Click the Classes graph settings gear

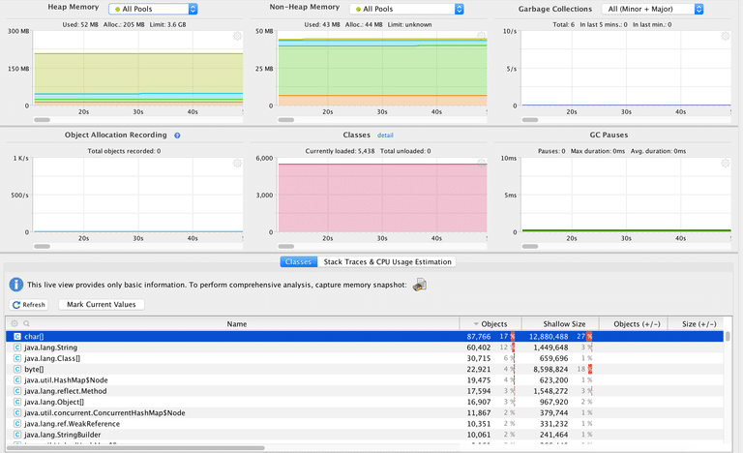point(481,163)
